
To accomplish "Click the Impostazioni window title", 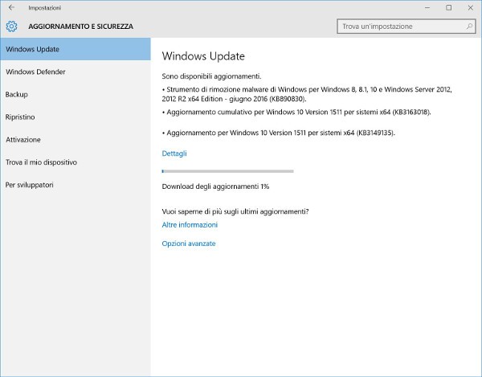I will click(x=45, y=8).
